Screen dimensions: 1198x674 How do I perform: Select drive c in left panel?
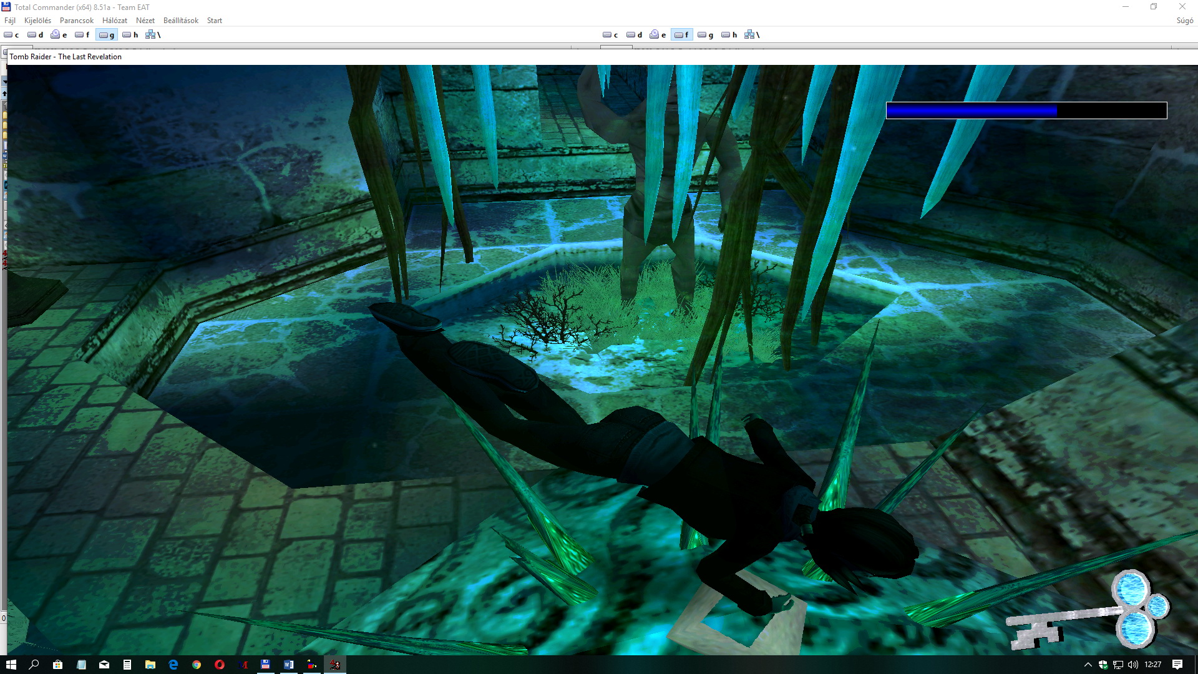click(x=12, y=35)
